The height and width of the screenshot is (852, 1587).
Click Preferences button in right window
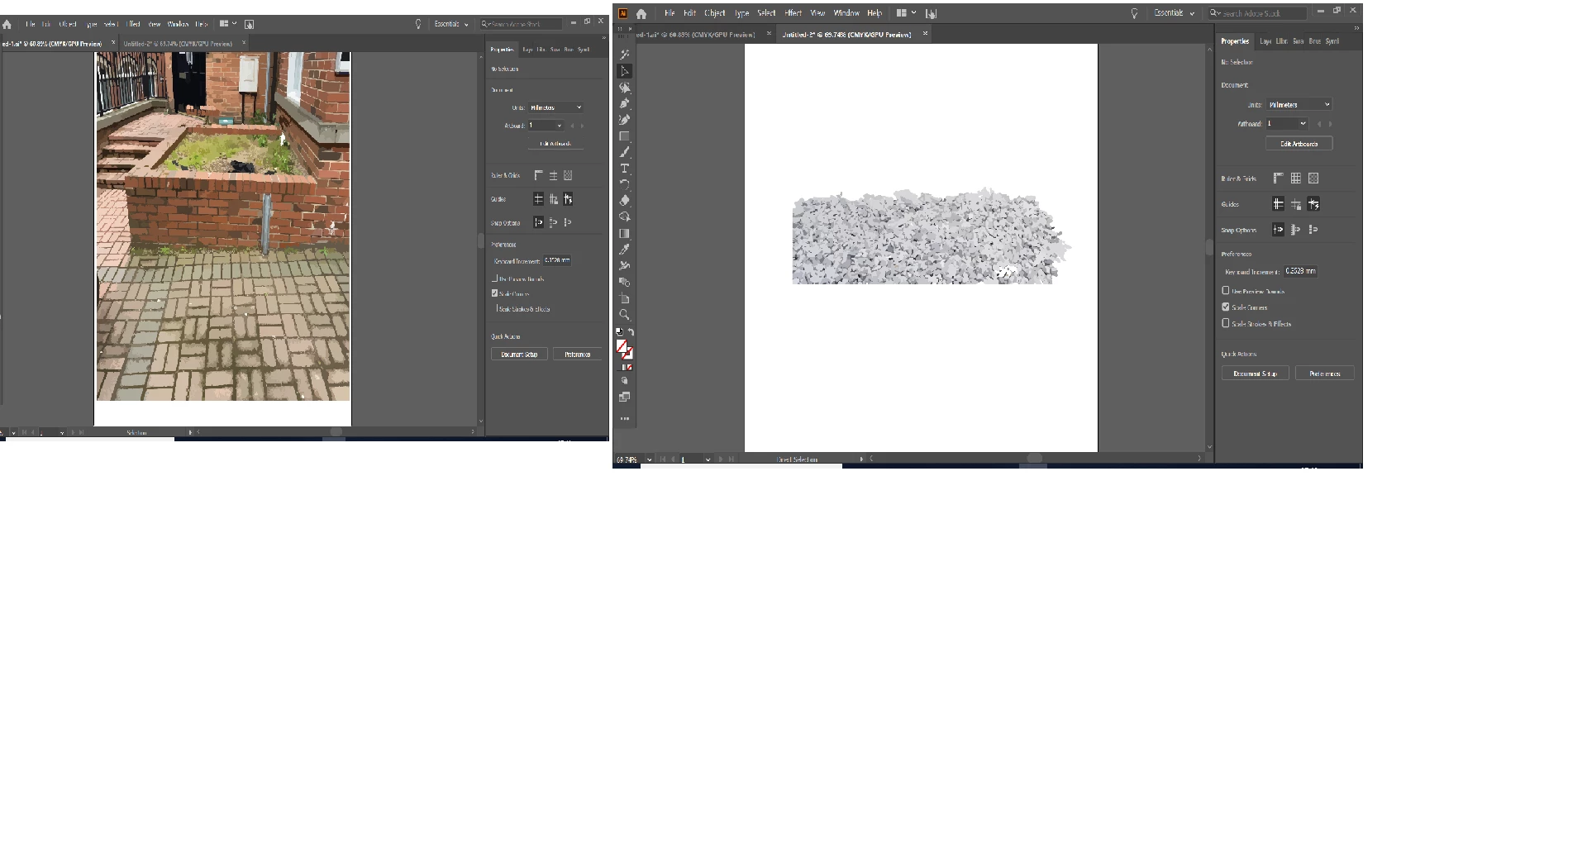(x=1324, y=374)
